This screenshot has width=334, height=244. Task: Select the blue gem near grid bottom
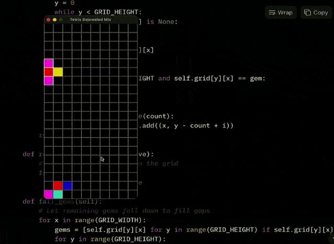68,185
